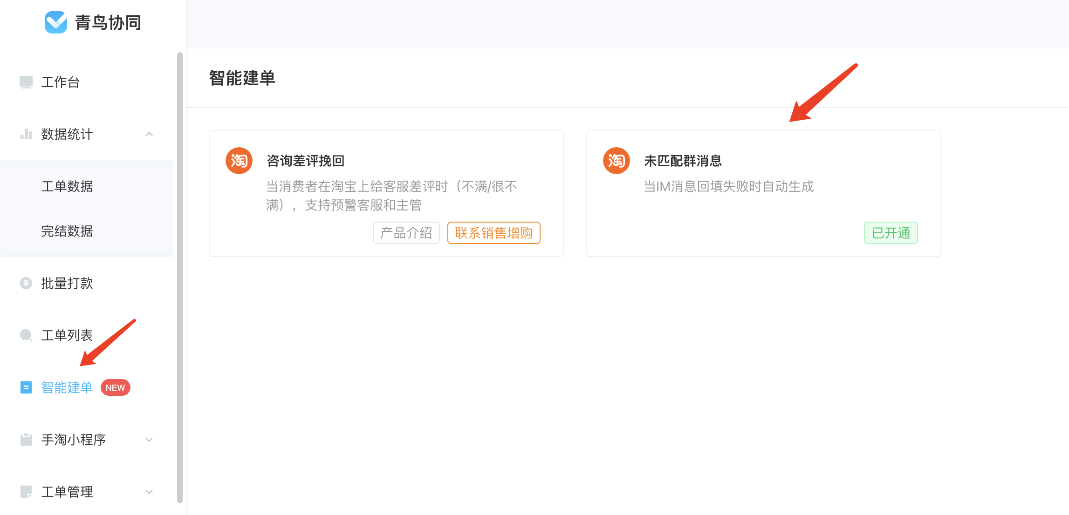The height and width of the screenshot is (515, 1069).
Task: Click the 联系销售增购 button
Action: 494,233
